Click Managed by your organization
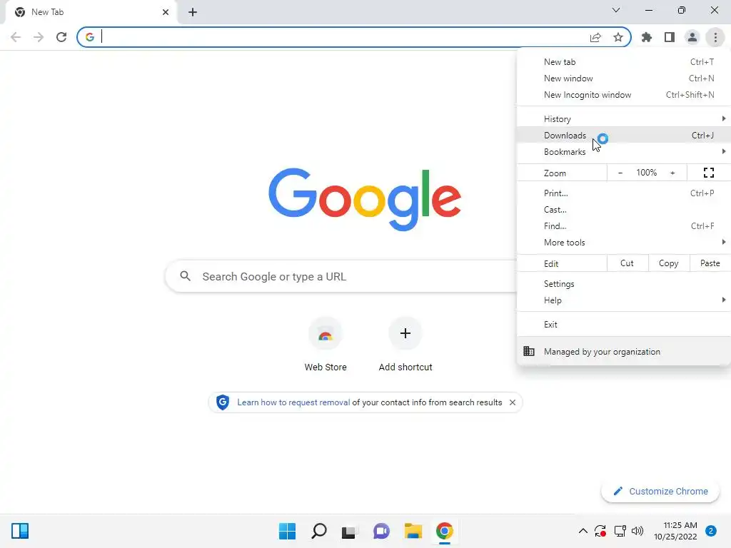731x548 pixels. (x=624, y=351)
